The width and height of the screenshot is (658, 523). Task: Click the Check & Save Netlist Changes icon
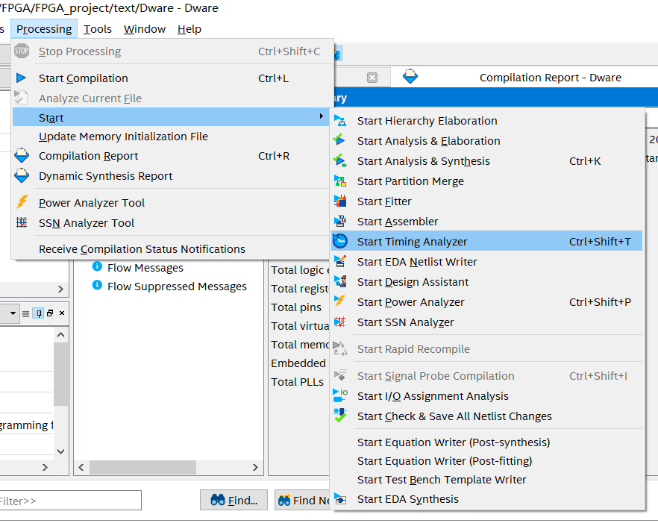pyautogui.click(x=340, y=416)
